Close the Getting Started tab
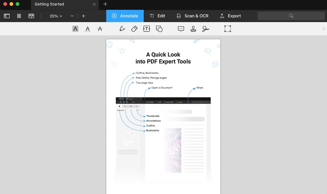Image resolution: width=327 pixels, height=194 pixels. [94, 4]
